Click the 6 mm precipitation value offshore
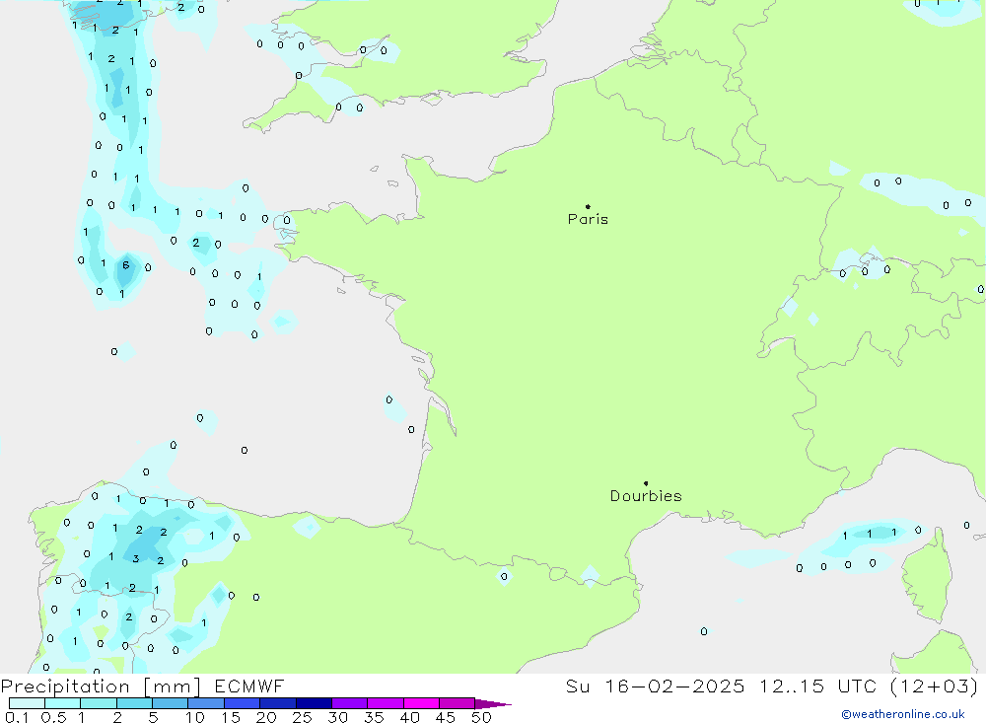This screenshot has height=723, width=986. 126,265
